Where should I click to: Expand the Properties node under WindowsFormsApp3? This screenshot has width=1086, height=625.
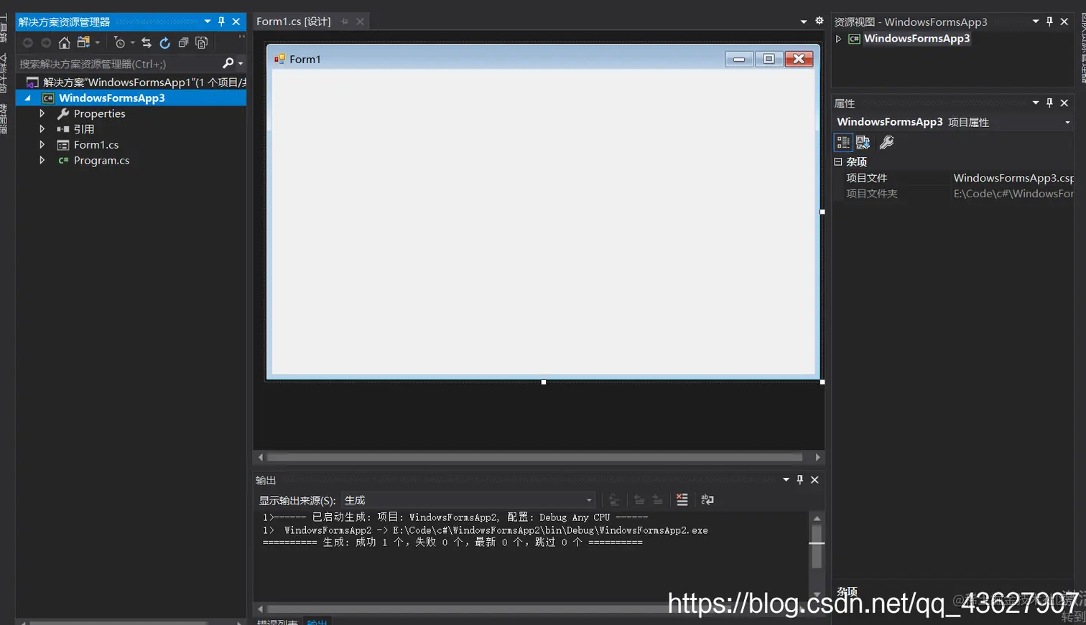pos(42,113)
